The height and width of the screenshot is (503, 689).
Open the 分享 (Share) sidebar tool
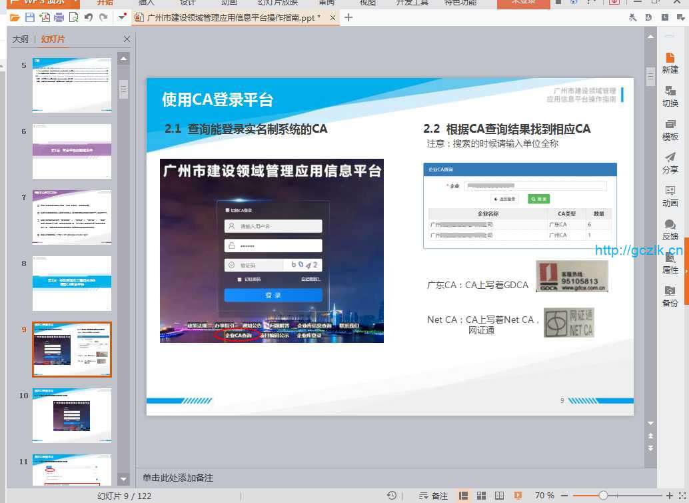tap(670, 163)
